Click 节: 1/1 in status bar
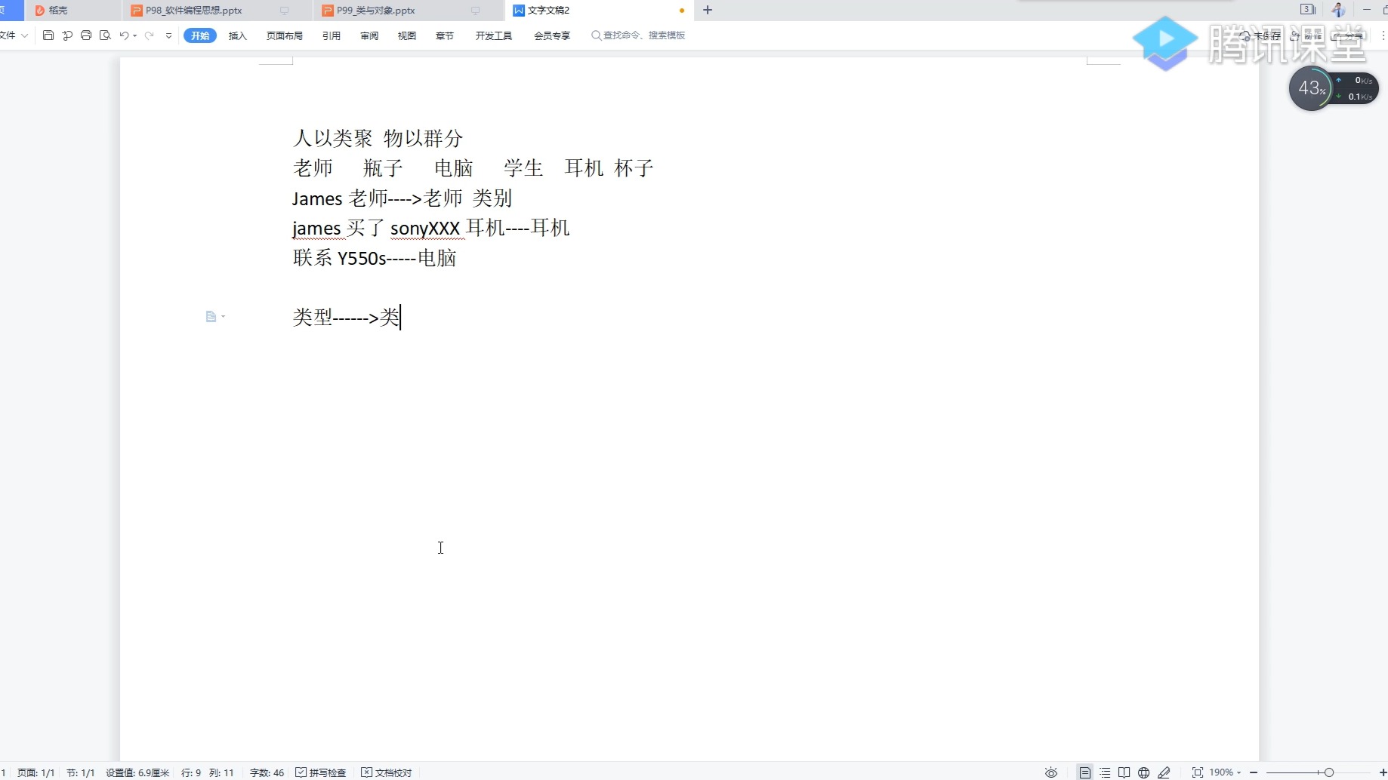The height and width of the screenshot is (780, 1388). (x=81, y=772)
